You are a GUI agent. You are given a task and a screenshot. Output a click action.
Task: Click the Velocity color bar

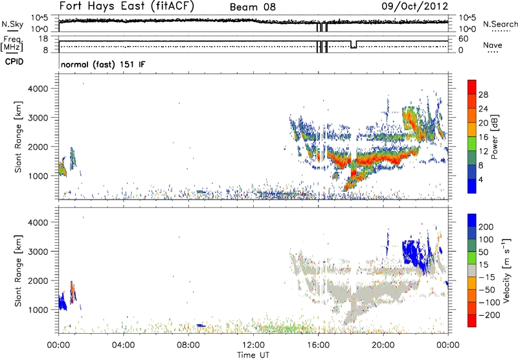(472, 270)
